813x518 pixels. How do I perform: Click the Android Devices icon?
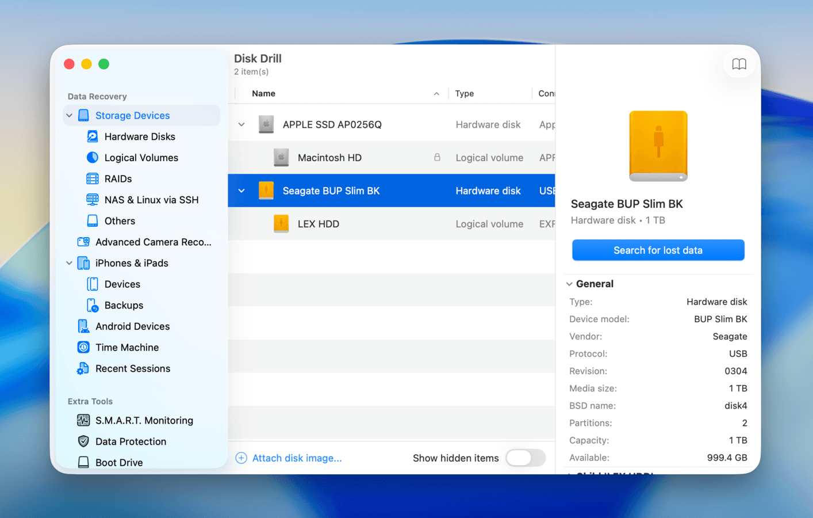[x=83, y=326]
